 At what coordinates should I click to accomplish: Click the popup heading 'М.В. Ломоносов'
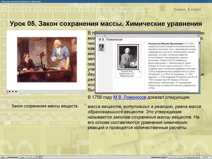pyautogui.click(x=110, y=39)
